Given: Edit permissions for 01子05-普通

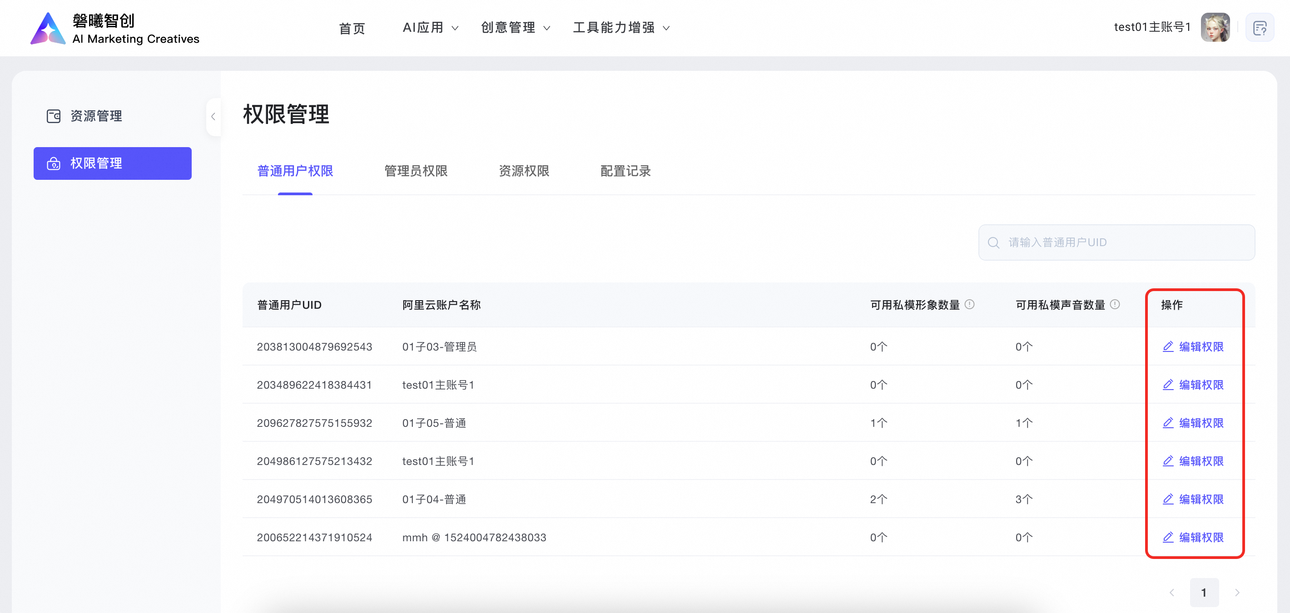Looking at the screenshot, I should [1192, 423].
